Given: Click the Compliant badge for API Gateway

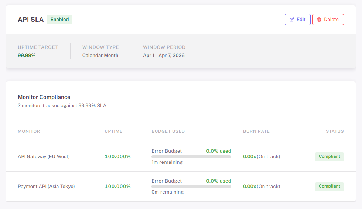Looking at the screenshot, I should tap(329, 157).
